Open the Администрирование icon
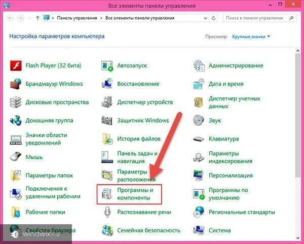Image resolution: width=304 pixels, height=244 pixels. [x=199, y=65]
